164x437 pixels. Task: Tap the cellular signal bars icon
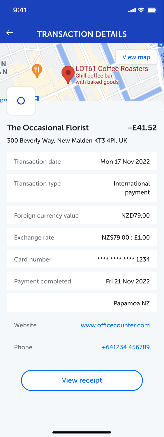[x=132, y=11]
